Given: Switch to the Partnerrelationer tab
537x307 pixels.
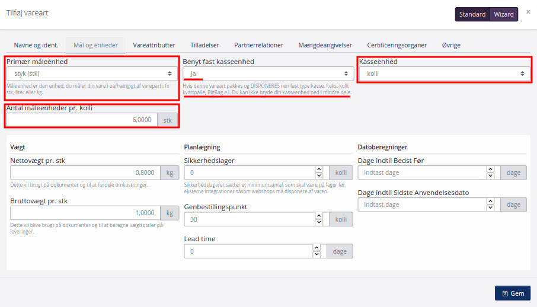Looking at the screenshot, I should (258, 45).
